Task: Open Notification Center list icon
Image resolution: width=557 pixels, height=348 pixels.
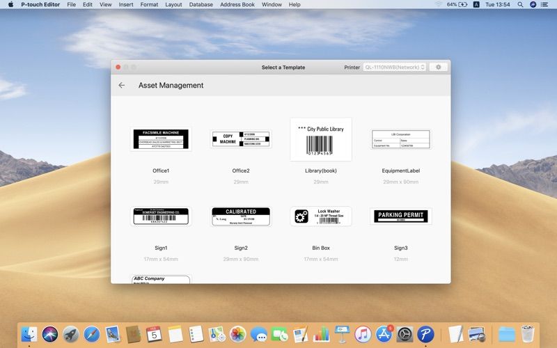Action: (x=544, y=5)
